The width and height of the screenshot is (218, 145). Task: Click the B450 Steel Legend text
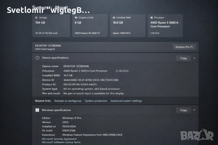45,49
